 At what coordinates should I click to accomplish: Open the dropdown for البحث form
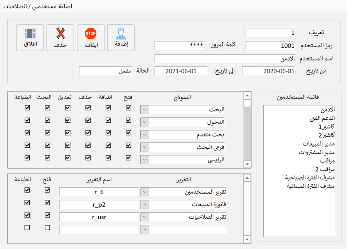[145, 110]
